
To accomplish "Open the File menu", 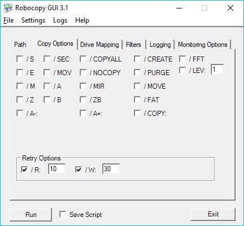I will click(8, 20).
